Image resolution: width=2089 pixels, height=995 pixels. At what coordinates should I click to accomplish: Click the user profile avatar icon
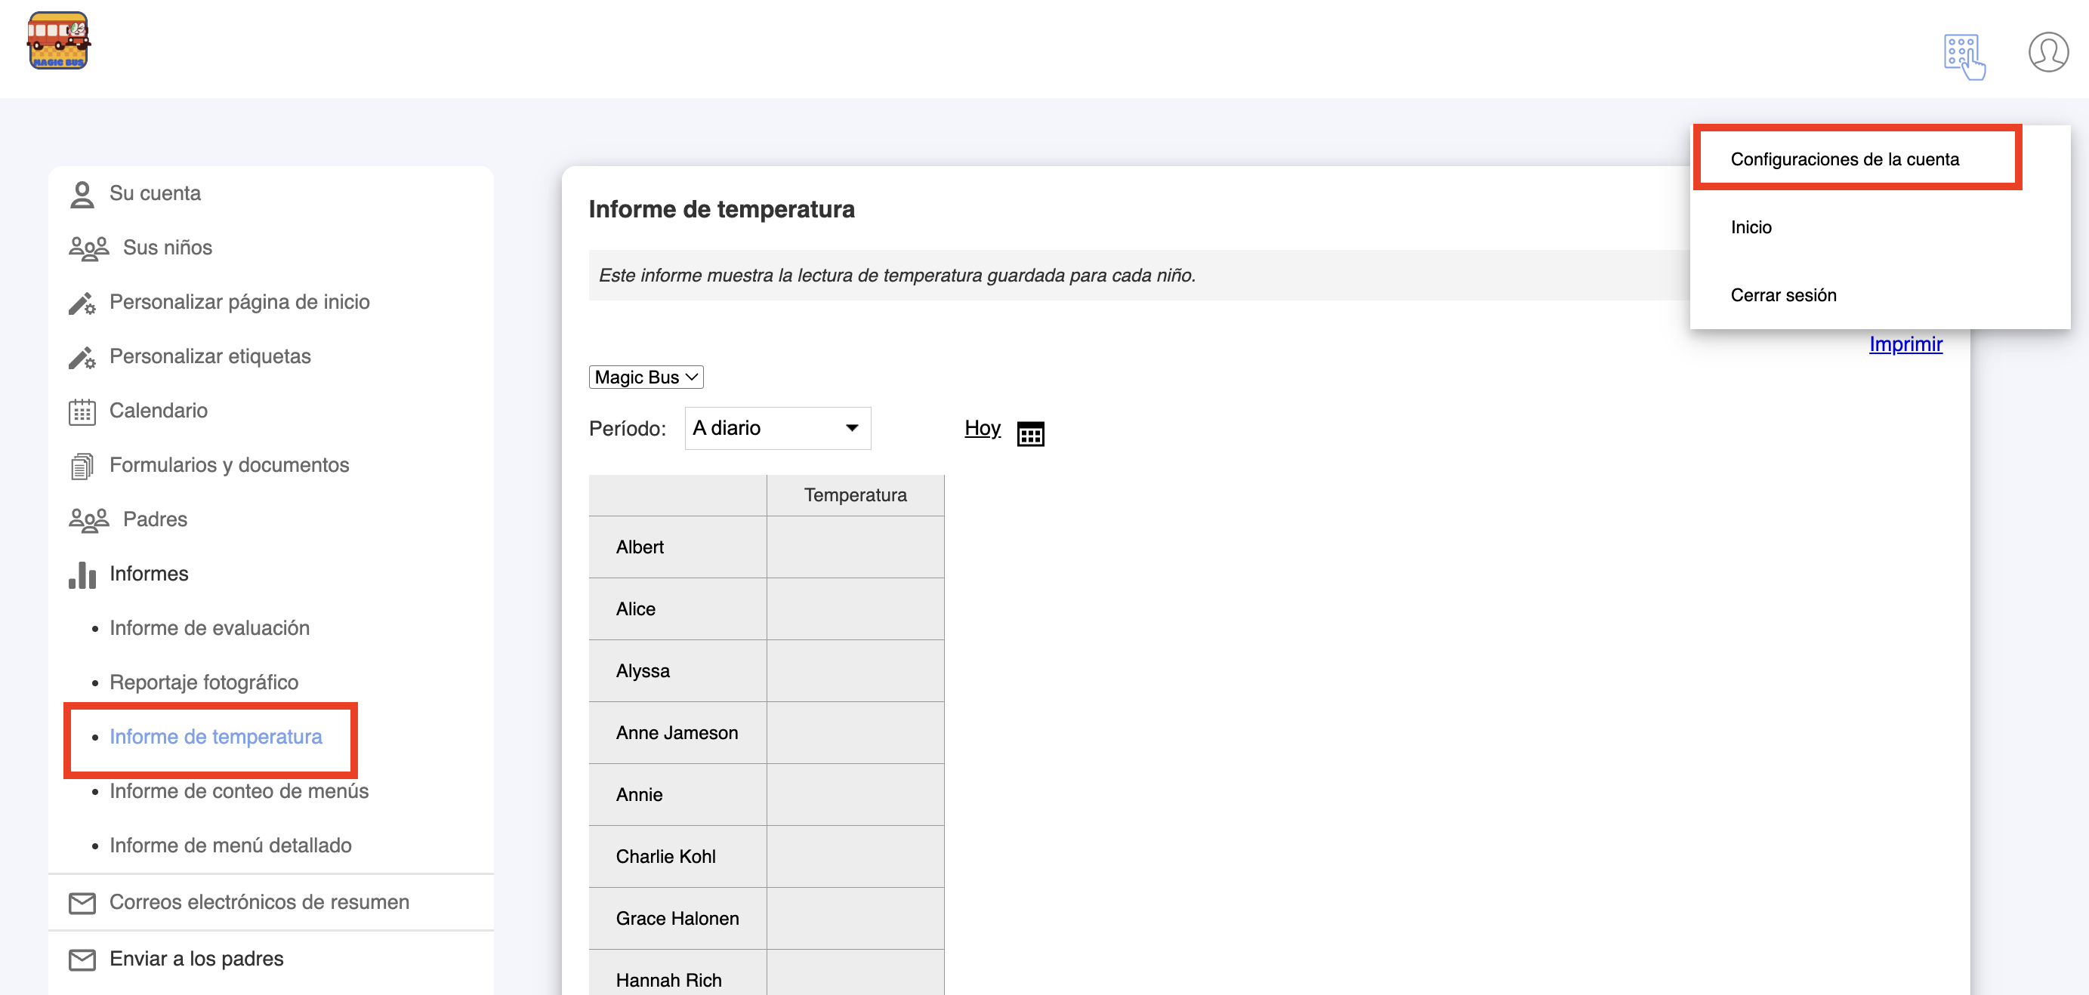[x=2047, y=53]
